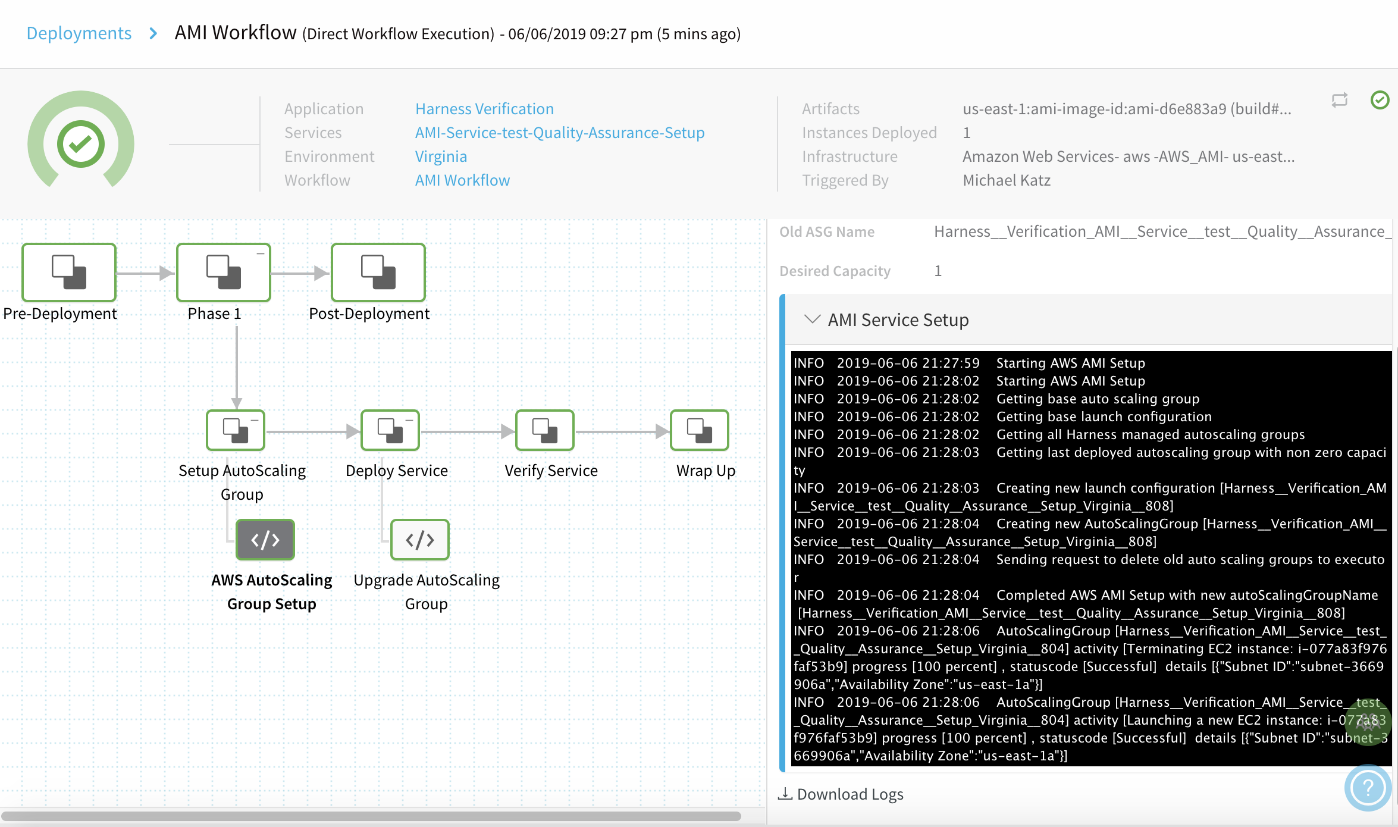Collapse Deploy Service via its minus toggle
The image size is (1398, 827).
409,420
